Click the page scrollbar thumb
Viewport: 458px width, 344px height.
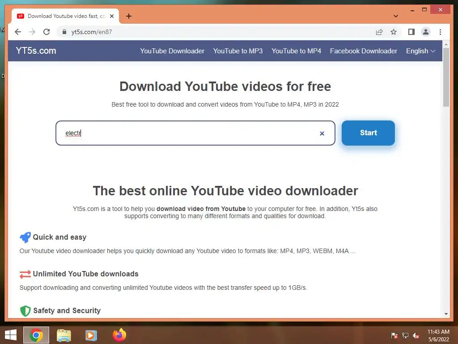point(446,77)
